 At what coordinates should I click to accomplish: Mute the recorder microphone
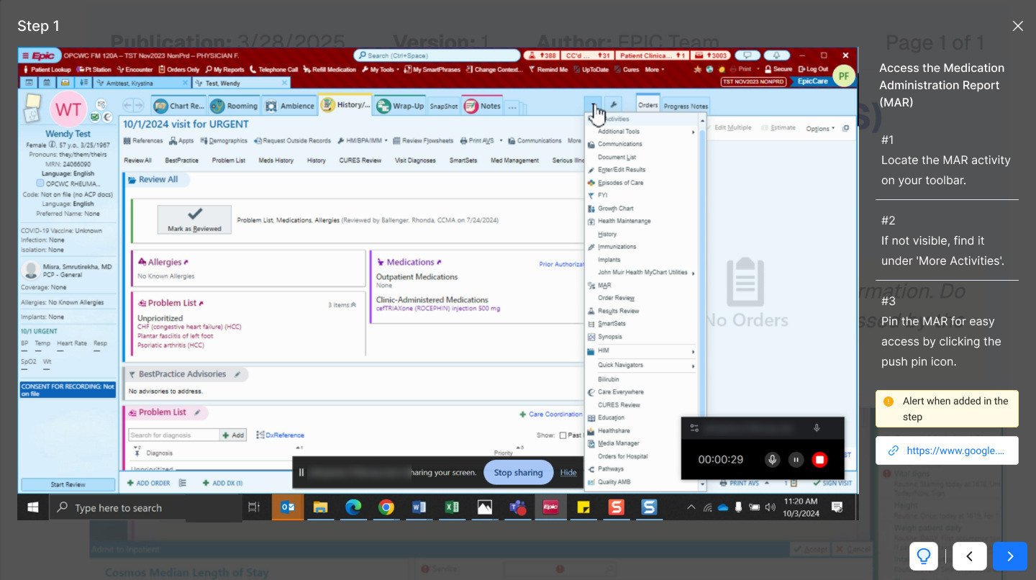click(773, 460)
